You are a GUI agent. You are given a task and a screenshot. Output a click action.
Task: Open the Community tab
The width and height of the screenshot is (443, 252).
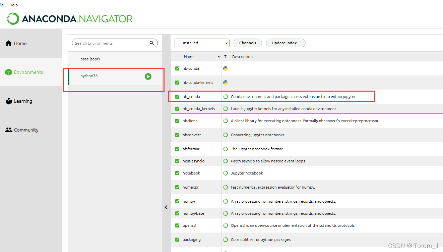(x=31, y=130)
